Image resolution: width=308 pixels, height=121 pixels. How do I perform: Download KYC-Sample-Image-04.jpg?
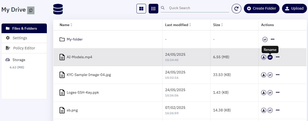pos(264,75)
